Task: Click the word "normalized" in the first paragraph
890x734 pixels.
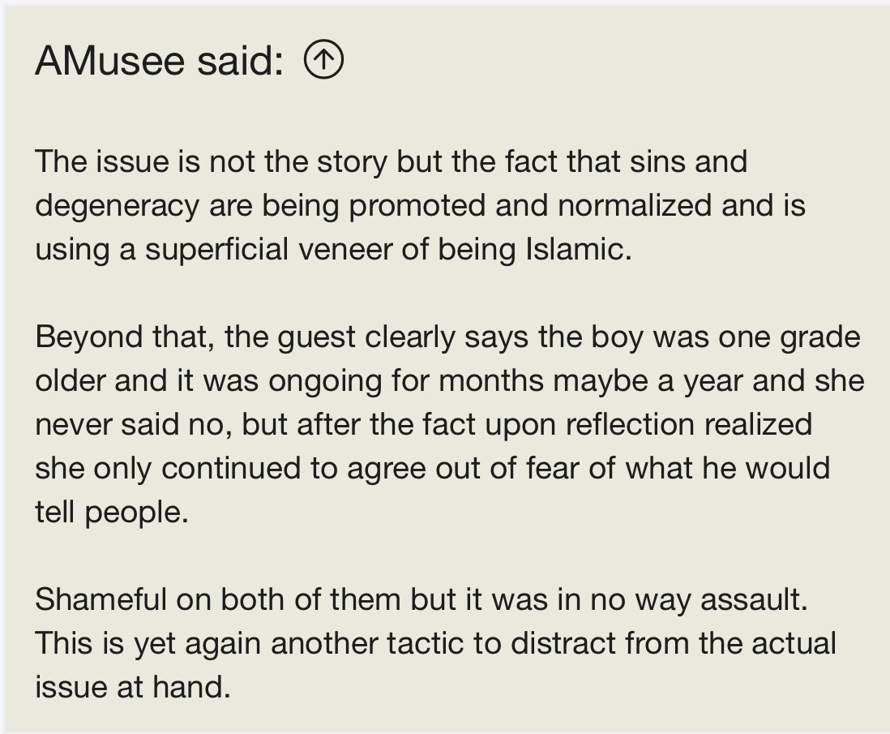Action: (635, 205)
